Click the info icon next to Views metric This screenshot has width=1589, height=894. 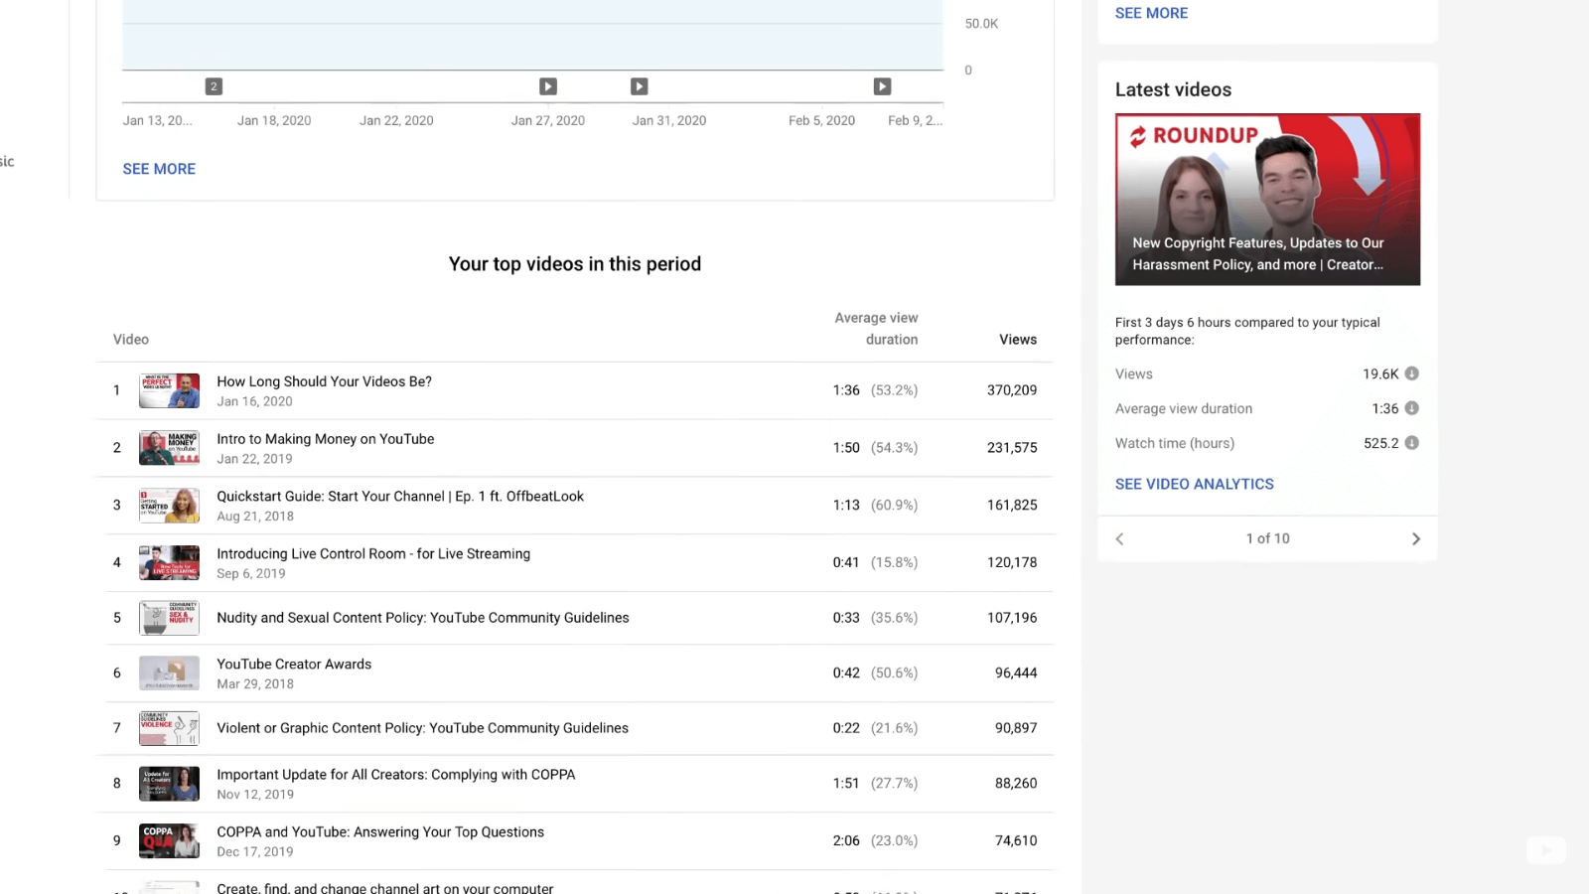coord(1411,373)
